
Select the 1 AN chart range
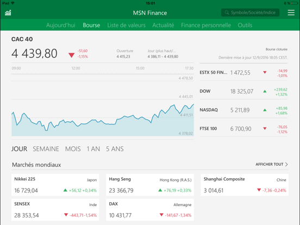[93, 149]
